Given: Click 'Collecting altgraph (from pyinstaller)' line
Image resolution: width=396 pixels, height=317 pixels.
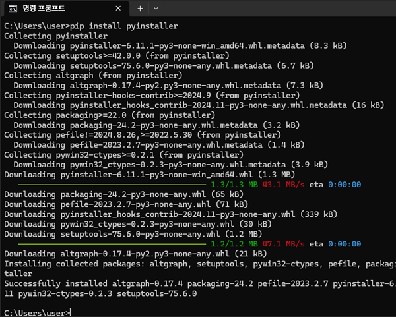Looking at the screenshot, I should pyautogui.click(x=93, y=75).
